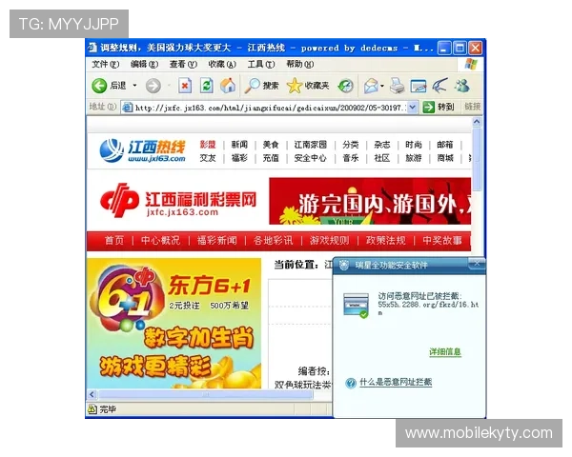The height and width of the screenshot is (457, 572).
Task: Open 什么是恶意网址拦截 help link
Action: [x=396, y=383]
